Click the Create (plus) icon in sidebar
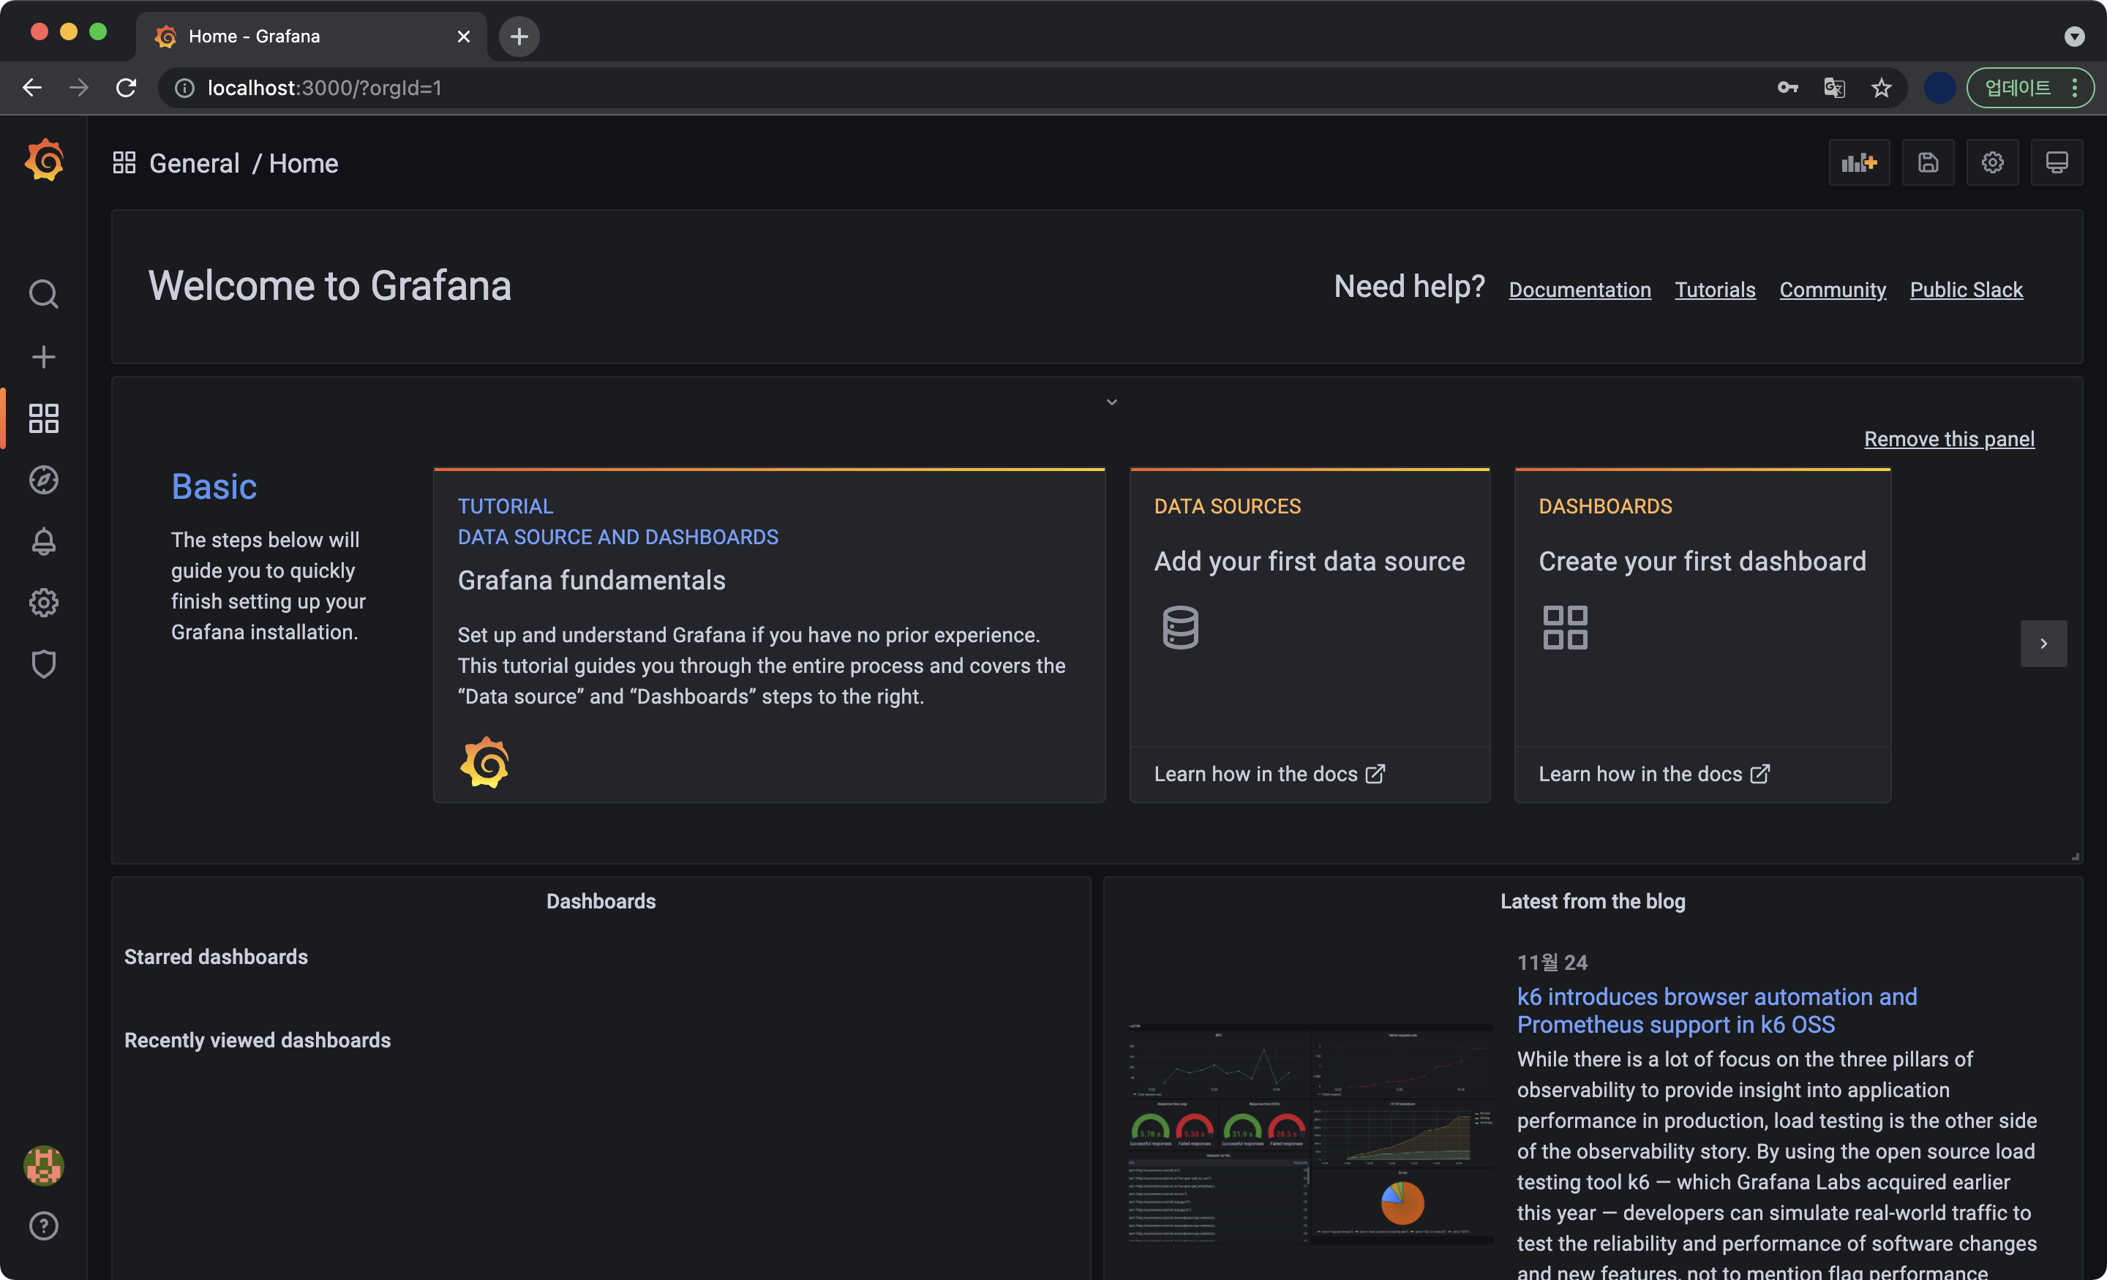The width and height of the screenshot is (2107, 1280). point(42,356)
